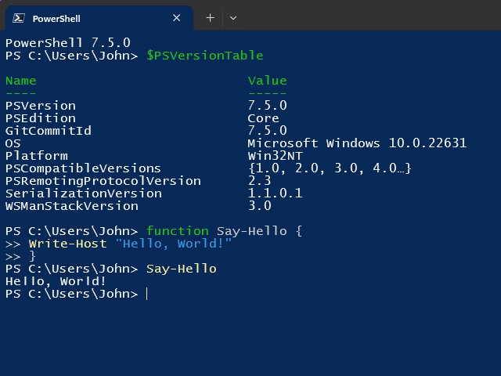Click the PSCompatibleVersions value list
The image size is (501, 376).
pos(330,168)
